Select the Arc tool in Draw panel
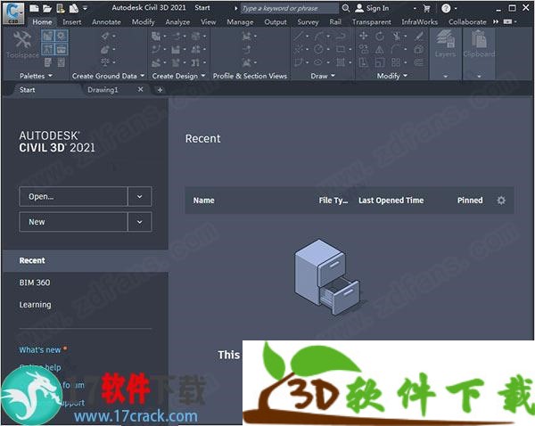 [320, 36]
